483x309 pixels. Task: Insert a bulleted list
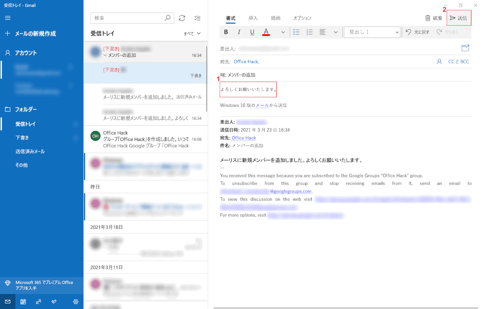click(x=296, y=32)
